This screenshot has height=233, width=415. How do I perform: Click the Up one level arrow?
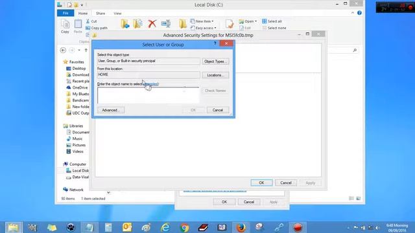[x=86, y=50]
